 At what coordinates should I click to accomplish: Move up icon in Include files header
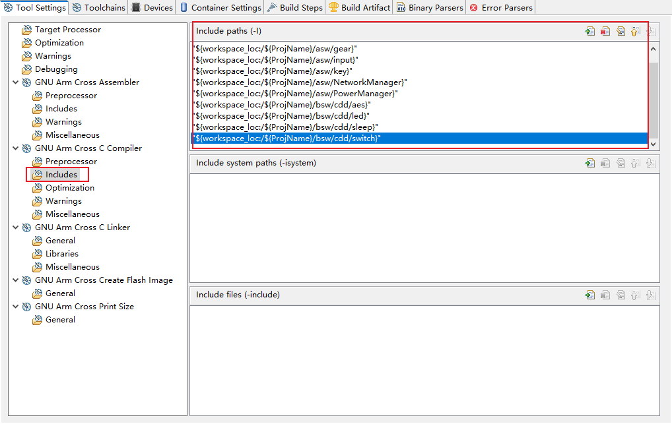pos(636,295)
